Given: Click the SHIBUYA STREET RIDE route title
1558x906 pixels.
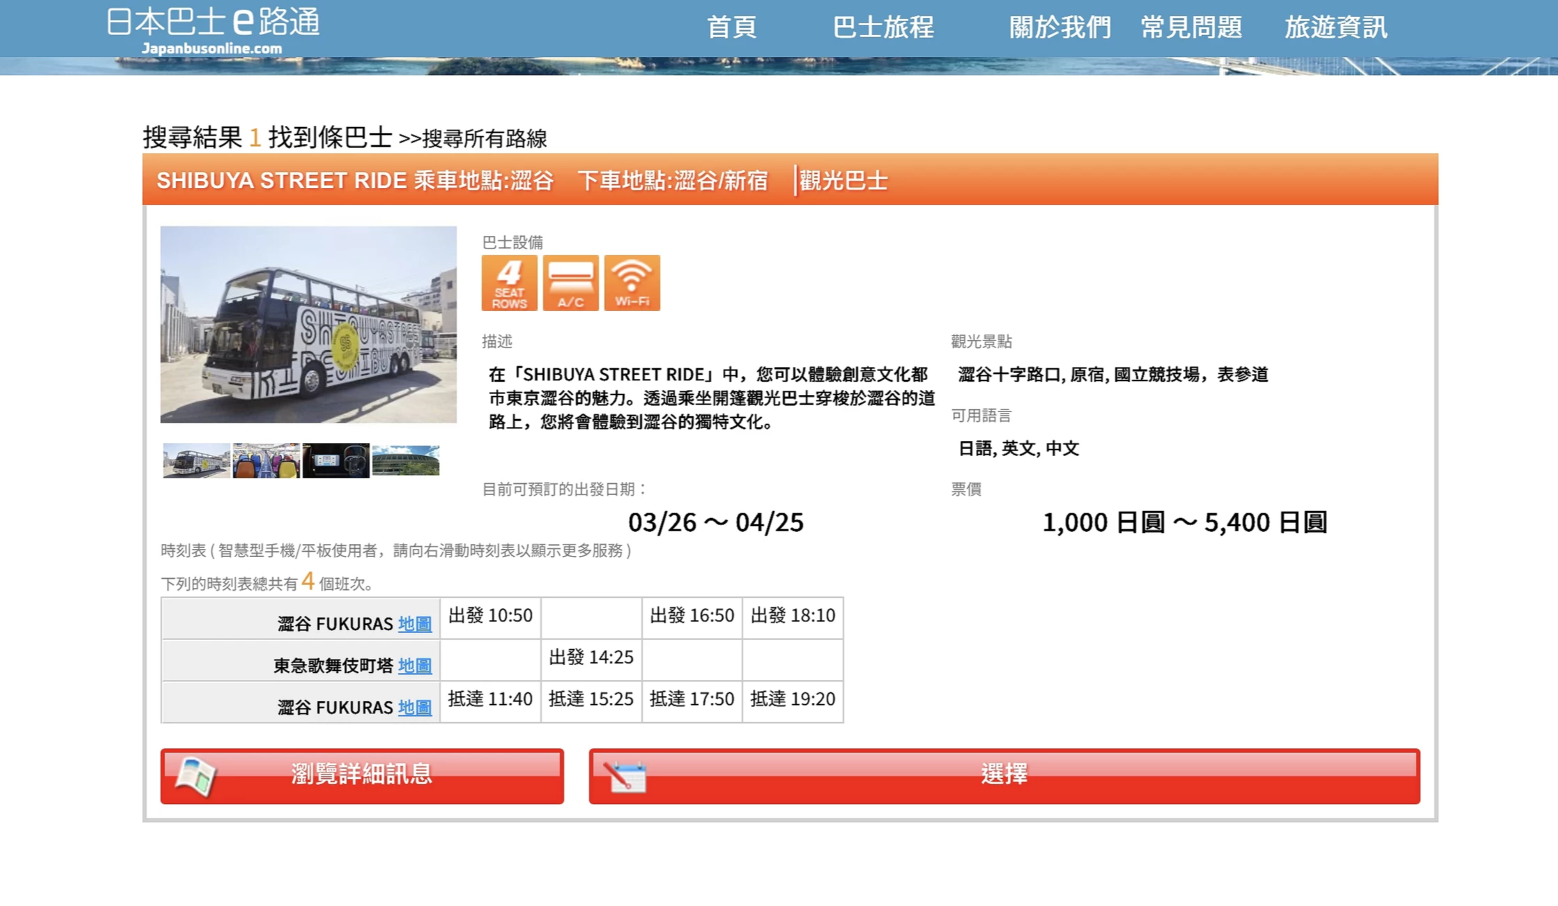Looking at the screenshot, I should tap(281, 181).
